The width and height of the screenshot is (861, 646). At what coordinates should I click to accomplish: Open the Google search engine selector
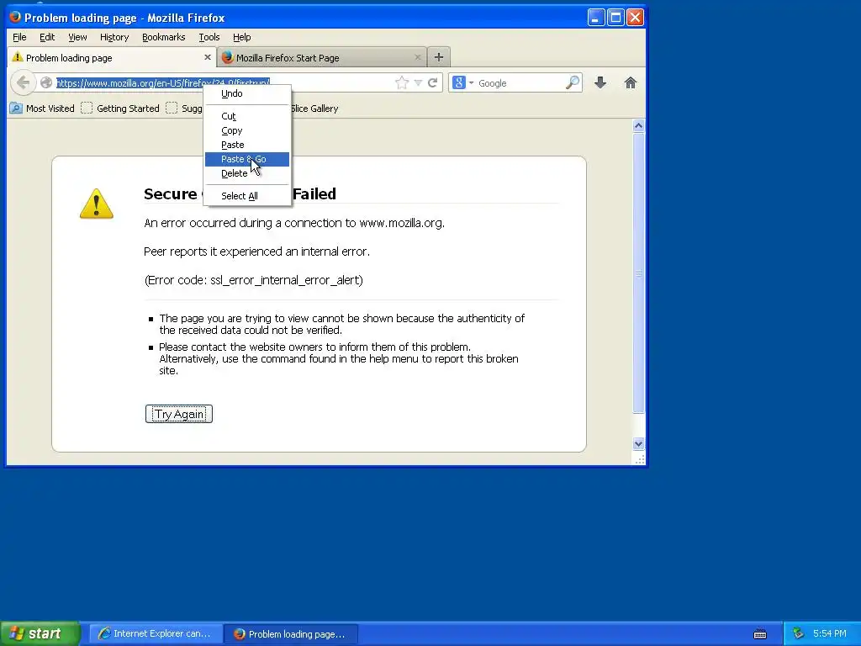463,83
